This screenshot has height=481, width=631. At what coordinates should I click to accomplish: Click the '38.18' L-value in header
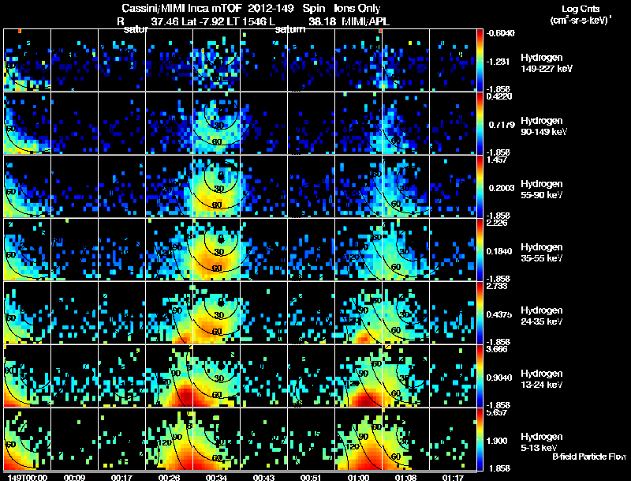[x=322, y=21]
